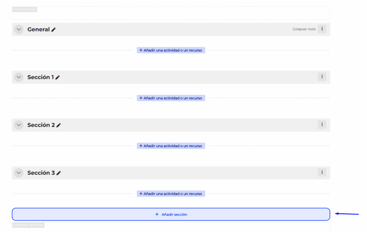
Task: Click the 'Añadir sección' button
Action: click(x=171, y=214)
